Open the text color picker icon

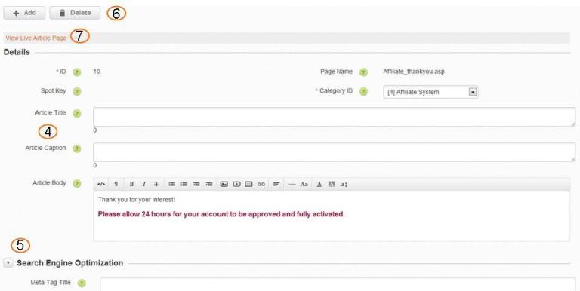pos(319,184)
